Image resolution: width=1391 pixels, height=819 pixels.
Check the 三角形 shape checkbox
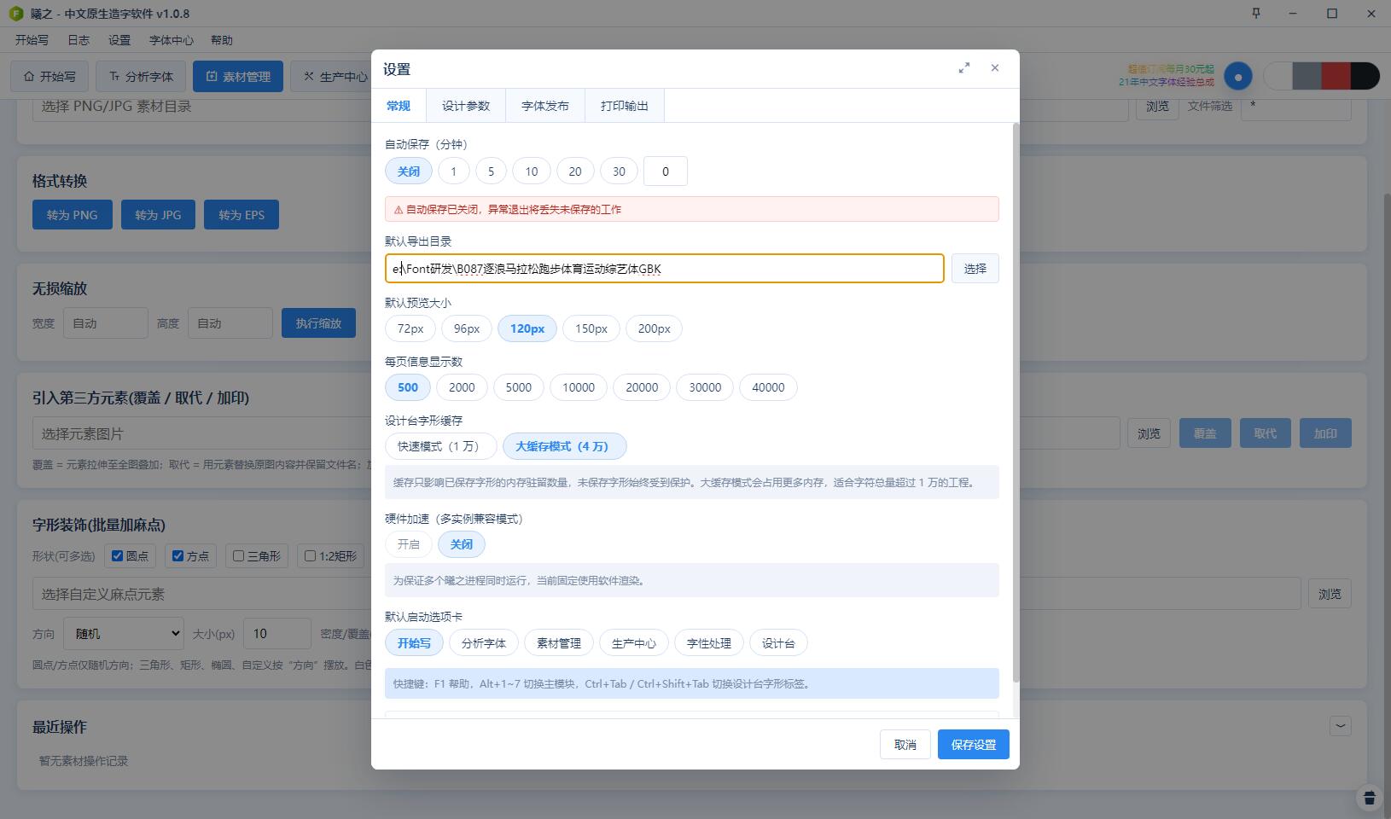pyautogui.click(x=238, y=556)
